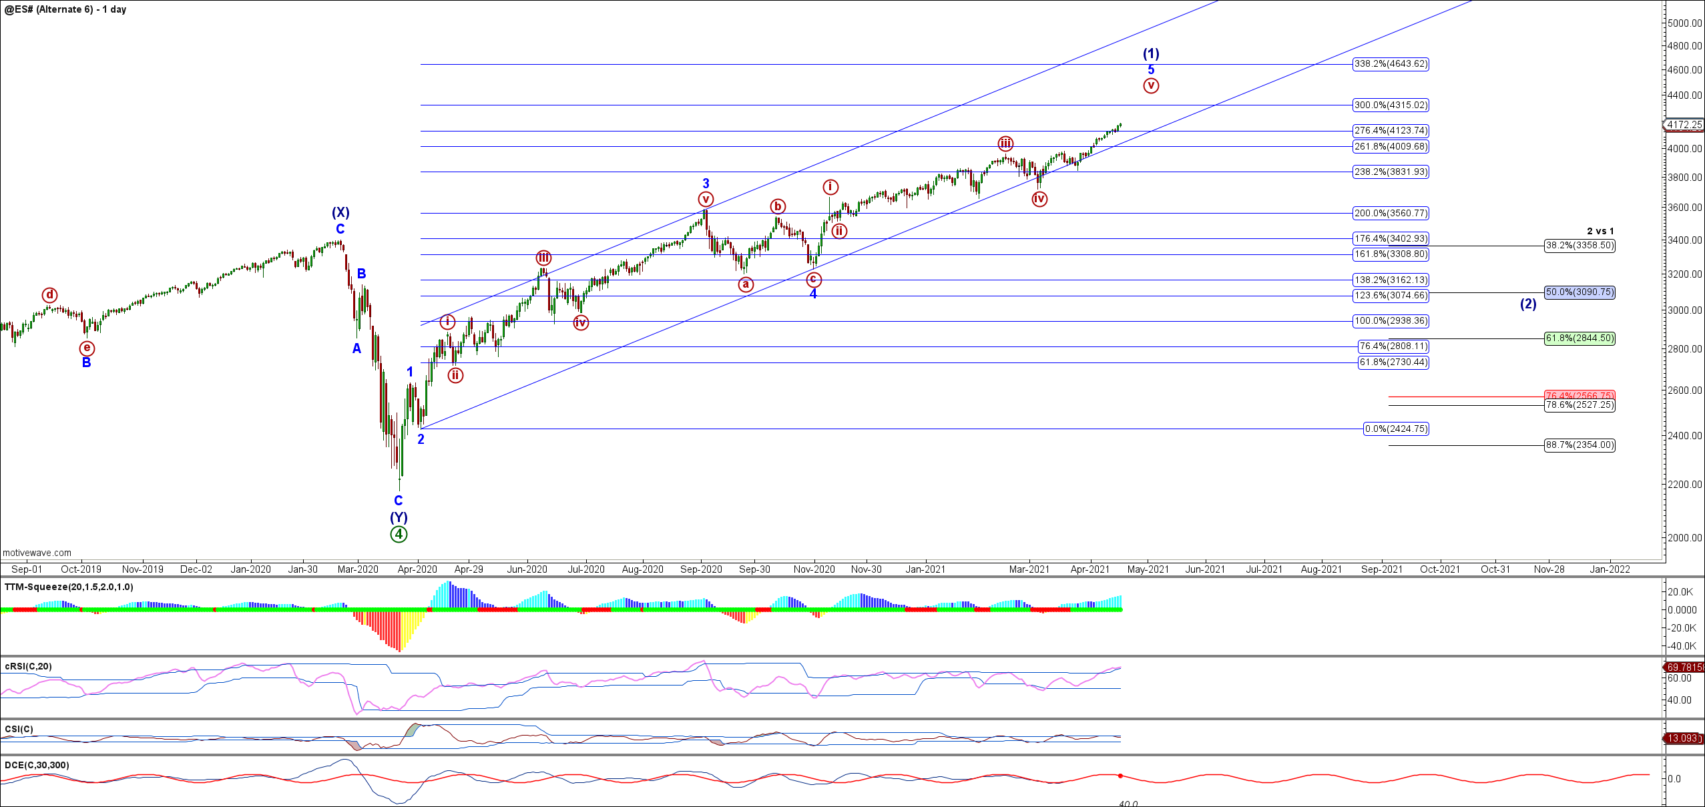Select circled c marker above blue 4
1705x807 pixels.
click(813, 279)
